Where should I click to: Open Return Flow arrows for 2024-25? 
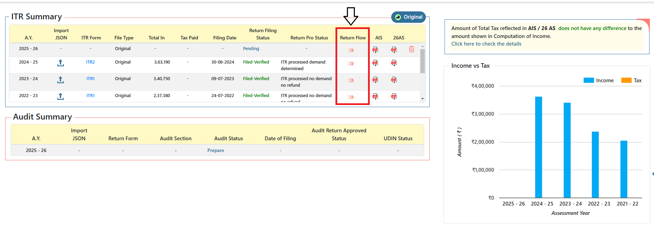[351, 64]
